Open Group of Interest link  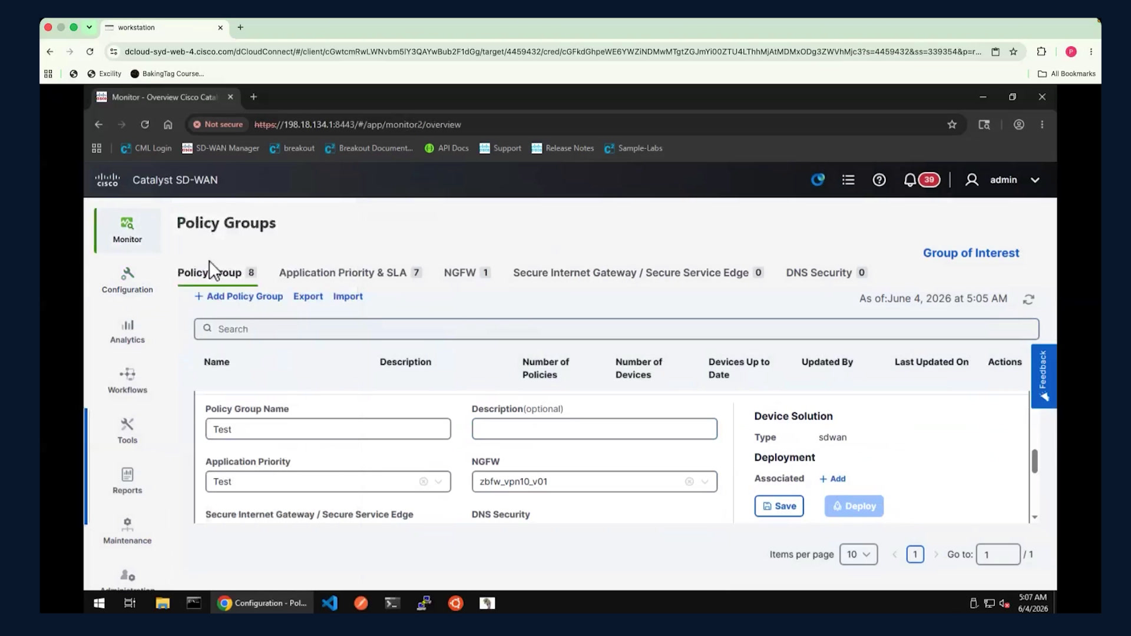click(971, 253)
